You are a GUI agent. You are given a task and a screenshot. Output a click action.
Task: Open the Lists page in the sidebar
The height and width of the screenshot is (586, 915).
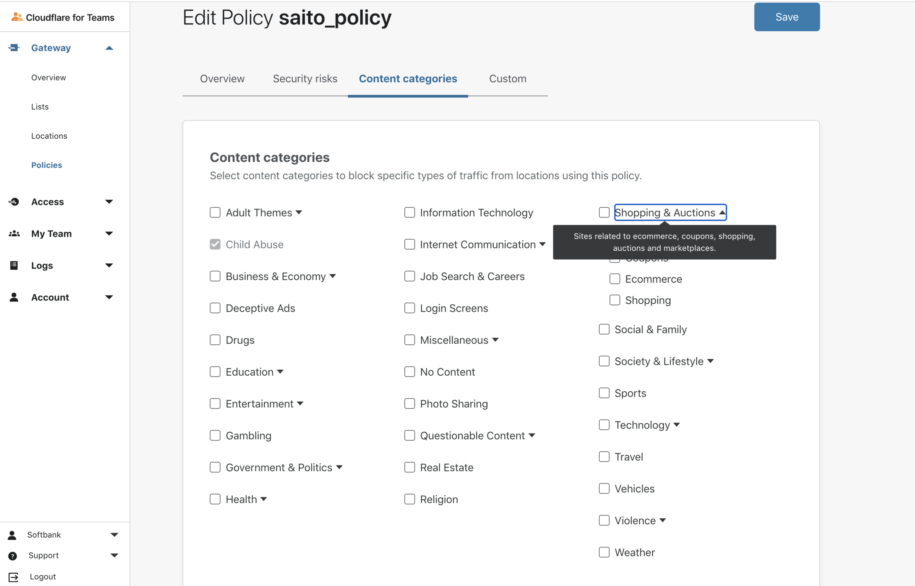pos(40,107)
